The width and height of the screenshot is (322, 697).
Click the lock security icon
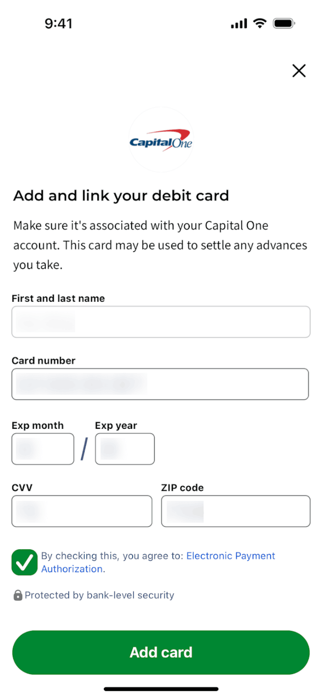(18, 595)
